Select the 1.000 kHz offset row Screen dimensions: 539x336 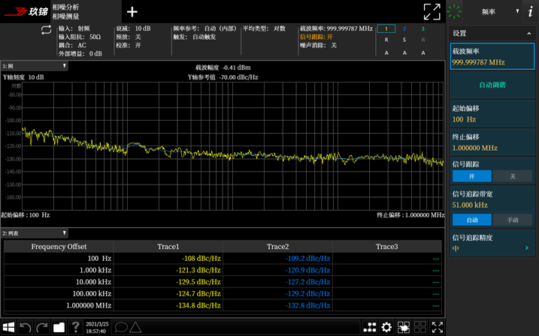[223, 270]
